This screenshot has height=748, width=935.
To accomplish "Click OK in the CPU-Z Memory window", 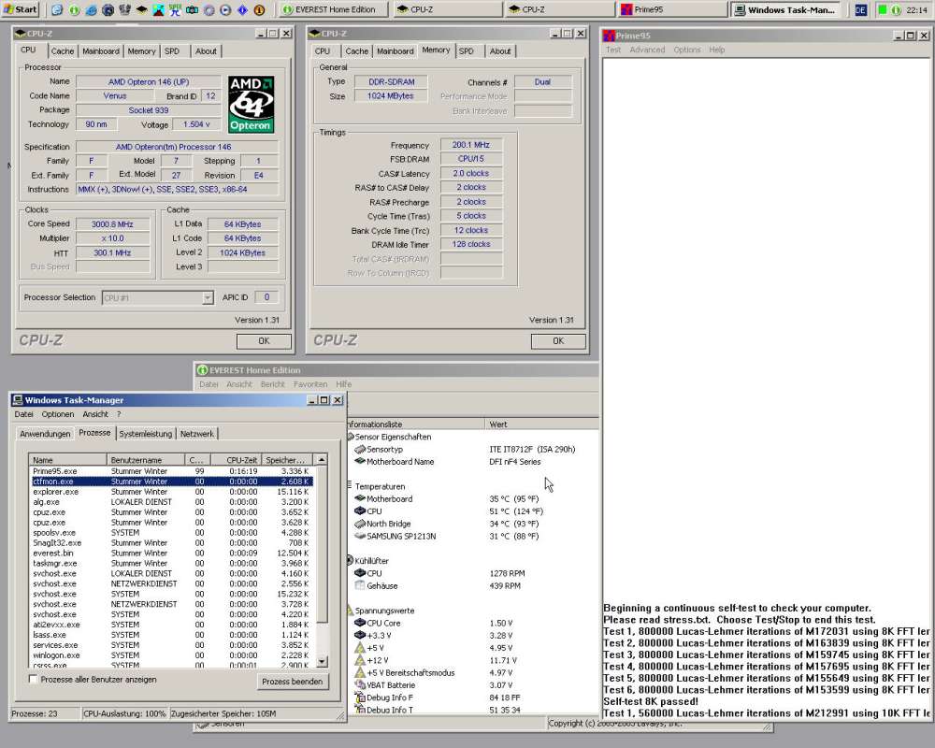I will pos(558,341).
